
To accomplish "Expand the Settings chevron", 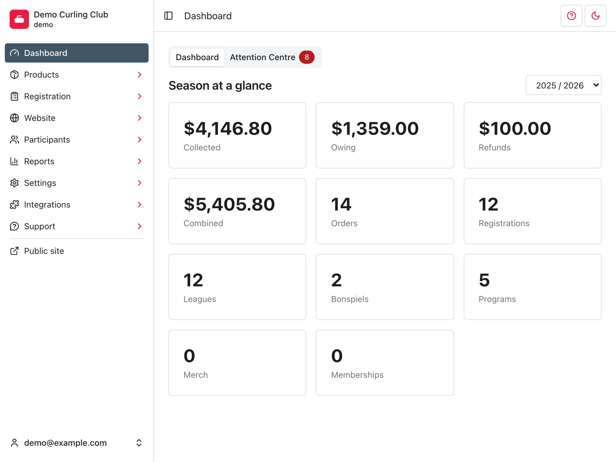I will [139, 183].
